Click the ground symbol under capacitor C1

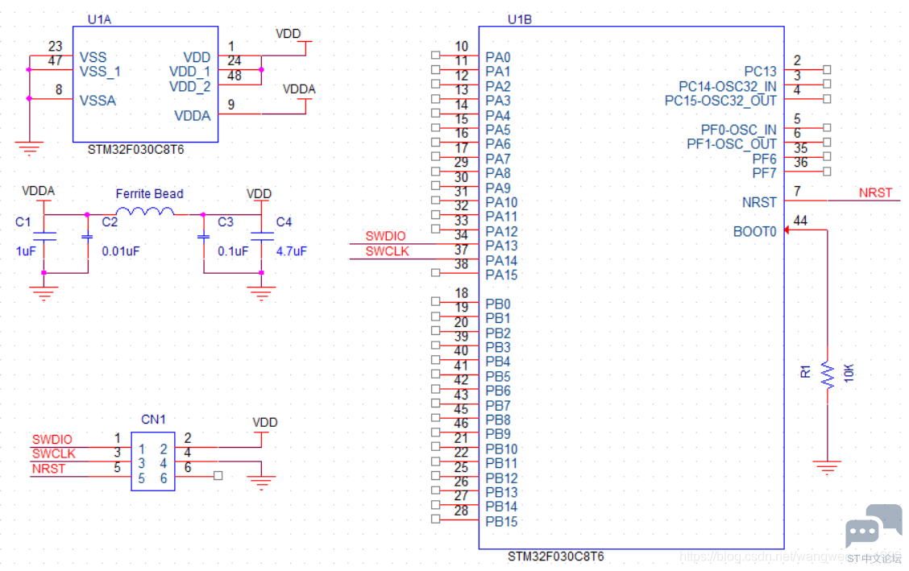click(44, 294)
